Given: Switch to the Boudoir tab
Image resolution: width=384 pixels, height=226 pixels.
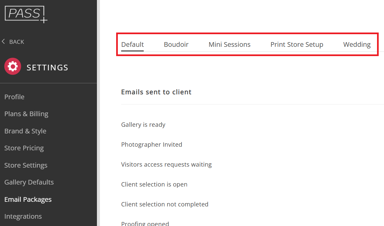Looking at the screenshot, I should pyautogui.click(x=176, y=44).
